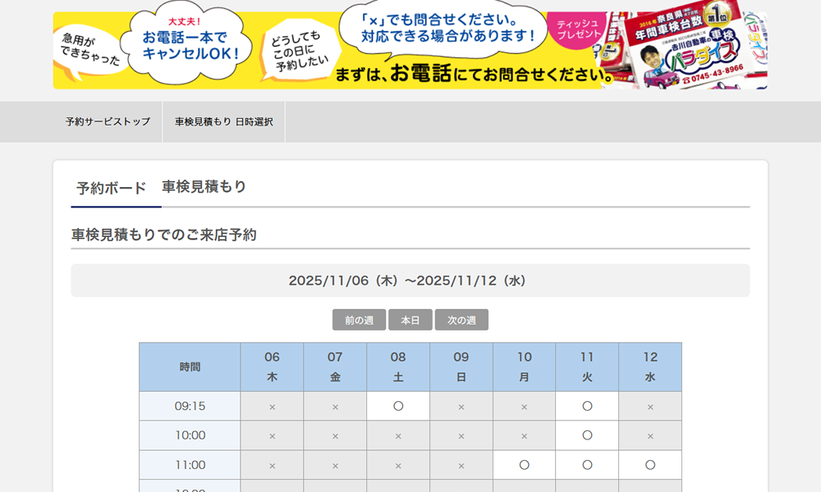
Task: Click the Saturday 08 土 column header
Action: click(398, 367)
